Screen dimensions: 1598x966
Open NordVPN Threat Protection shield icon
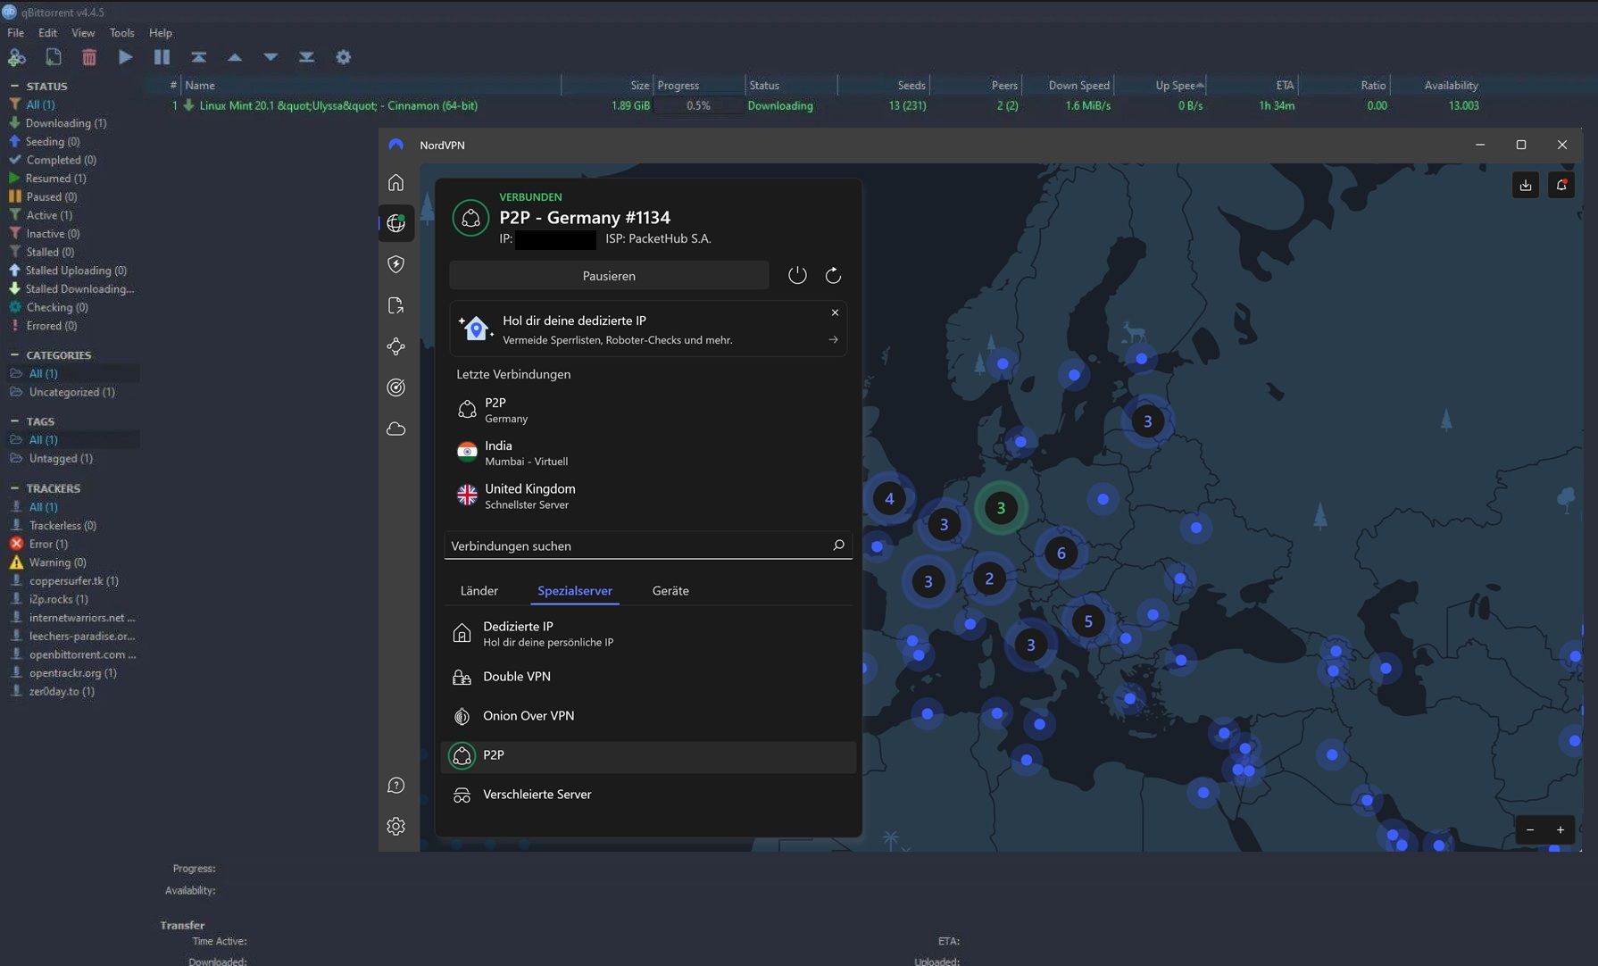396,264
